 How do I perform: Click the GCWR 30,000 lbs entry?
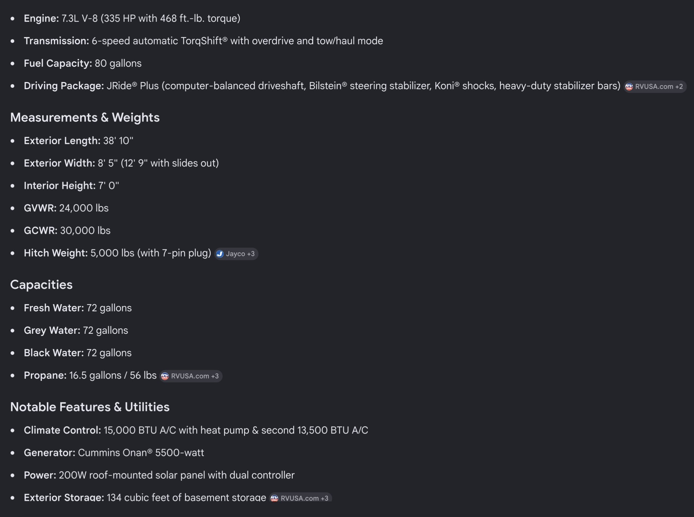67,231
